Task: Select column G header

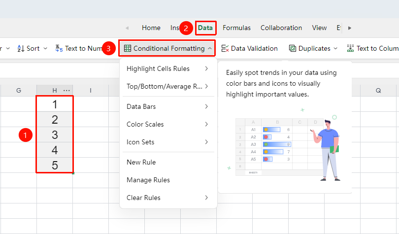Action: (x=19, y=91)
